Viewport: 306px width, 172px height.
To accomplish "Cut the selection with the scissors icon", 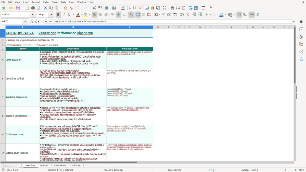I will tap(45, 8).
